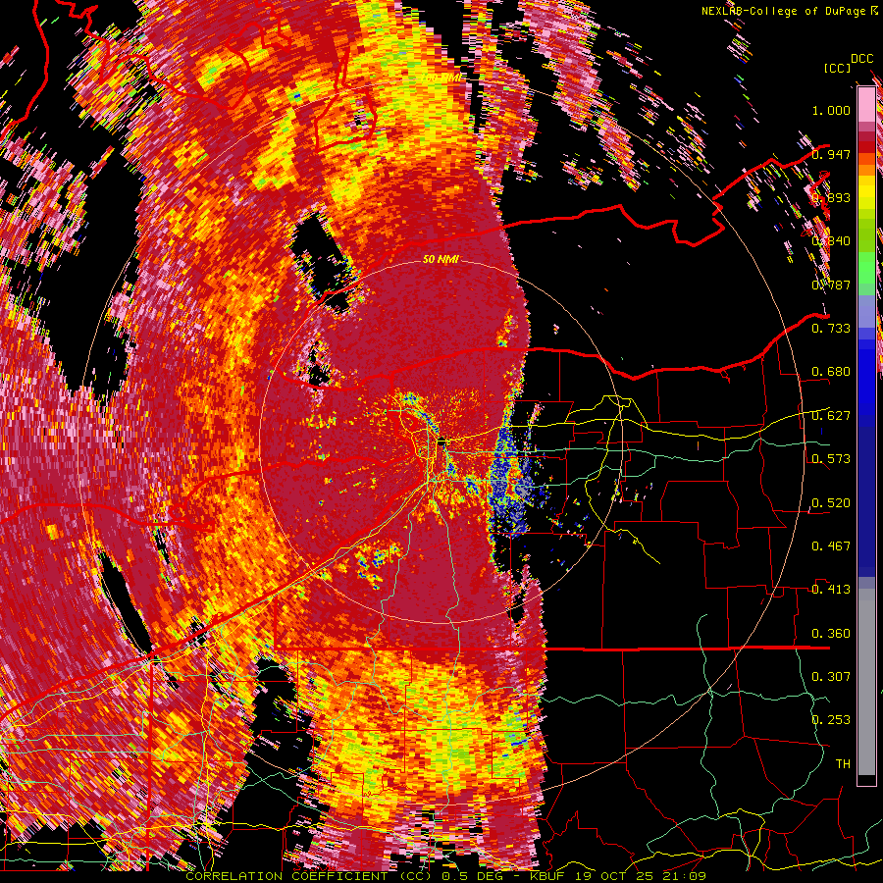
Task: Click the DCC label above color bar
Action: click(861, 59)
